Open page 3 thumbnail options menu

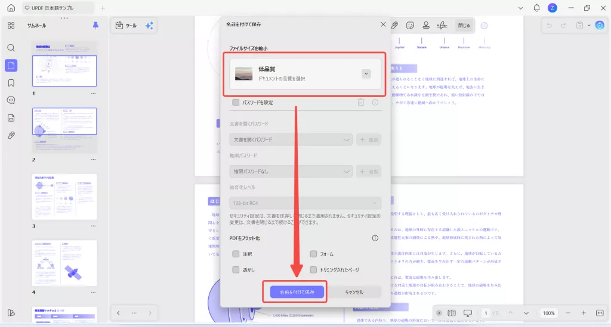pyautogui.click(x=93, y=226)
